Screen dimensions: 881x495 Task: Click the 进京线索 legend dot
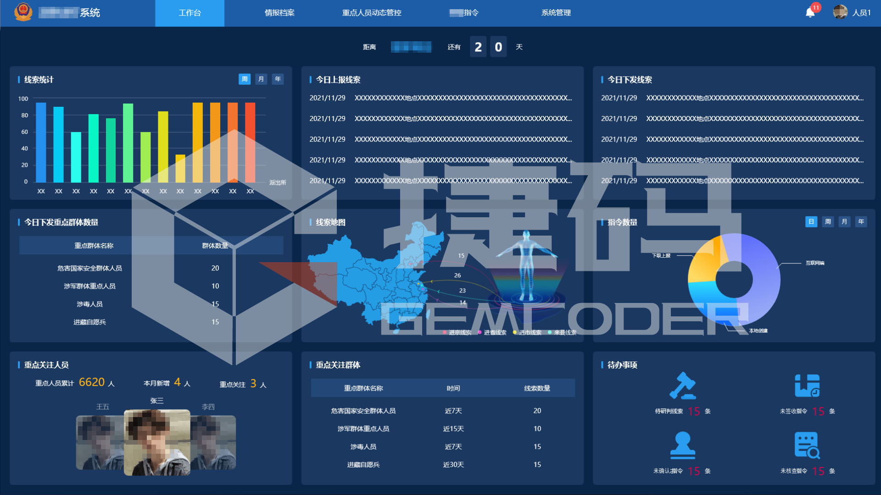pyautogui.click(x=445, y=332)
